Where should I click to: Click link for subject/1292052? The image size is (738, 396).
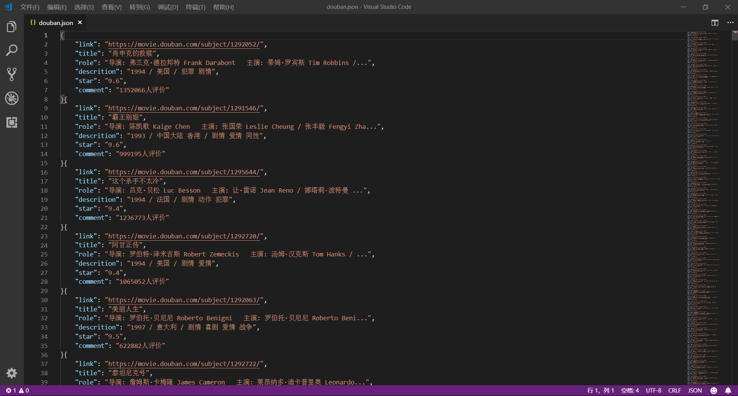coord(184,44)
